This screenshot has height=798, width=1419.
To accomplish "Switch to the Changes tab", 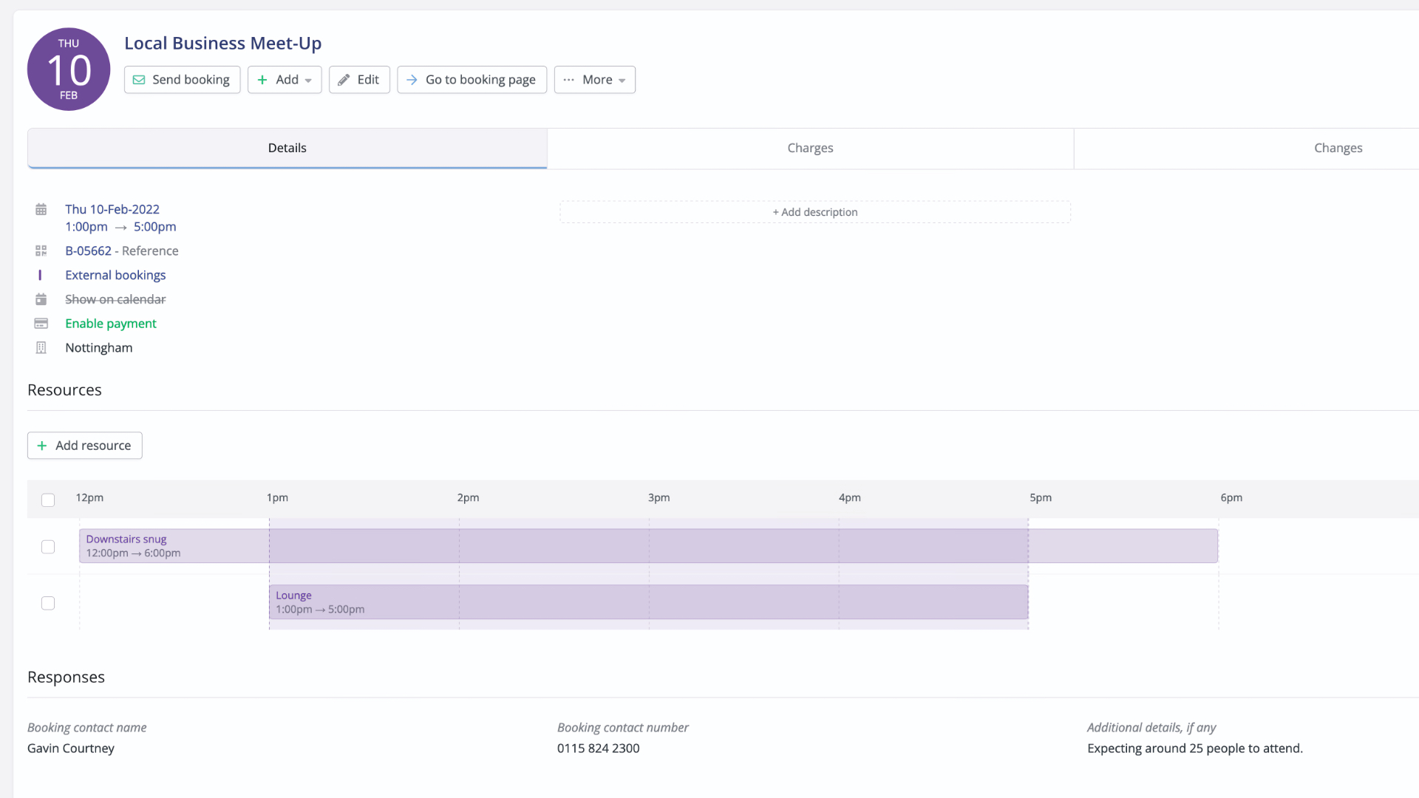I will (x=1338, y=148).
